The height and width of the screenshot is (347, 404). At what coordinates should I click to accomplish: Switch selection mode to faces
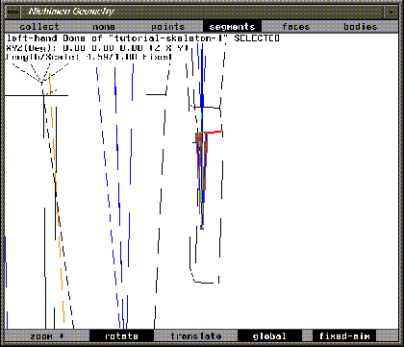pos(295,26)
